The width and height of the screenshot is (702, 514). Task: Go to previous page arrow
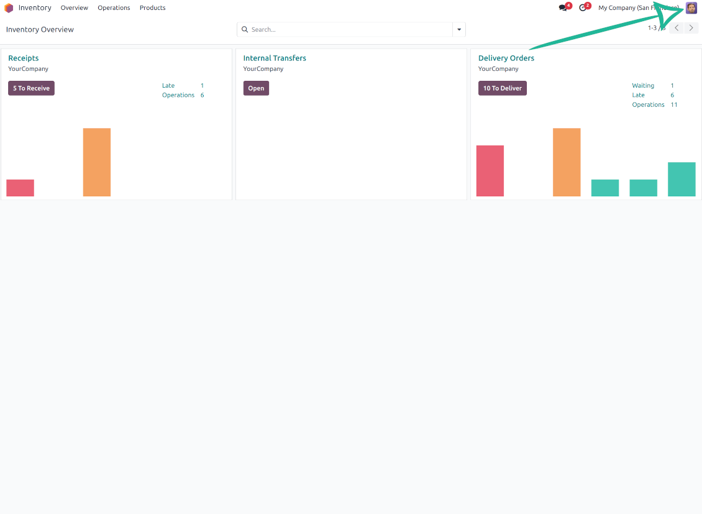(677, 28)
